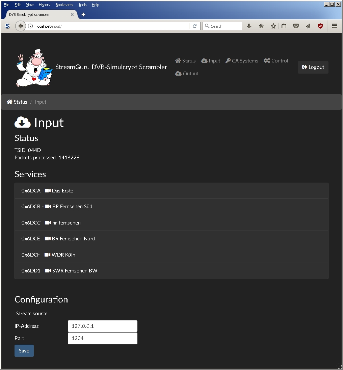The height and width of the screenshot is (370, 343).
Task: Open the File menu
Action: tap(7, 5)
